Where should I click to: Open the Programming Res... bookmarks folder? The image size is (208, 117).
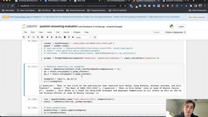click(x=97, y=10)
